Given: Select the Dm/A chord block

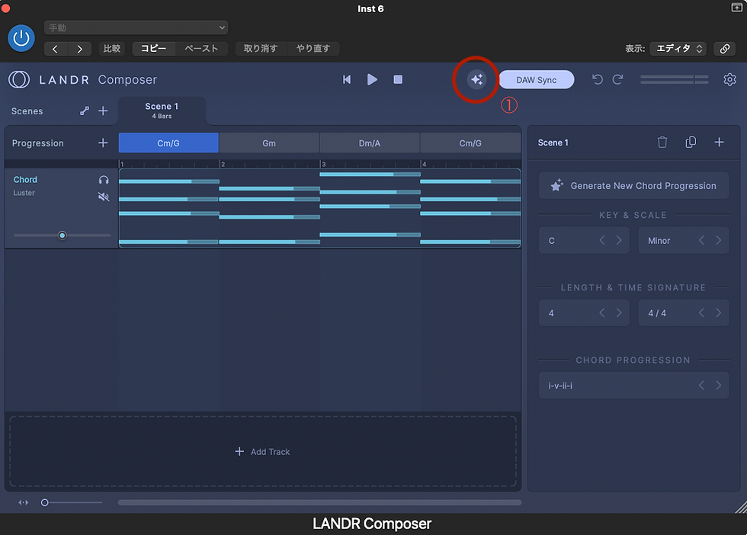Looking at the screenshot, I should (x=370, y=143).
